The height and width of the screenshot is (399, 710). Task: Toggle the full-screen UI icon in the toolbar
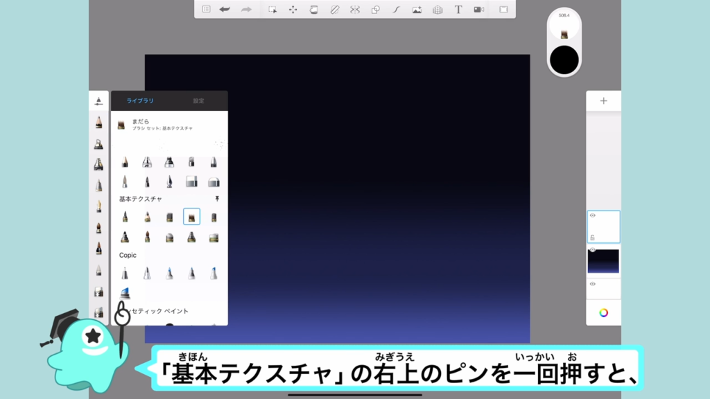(504, 10)
